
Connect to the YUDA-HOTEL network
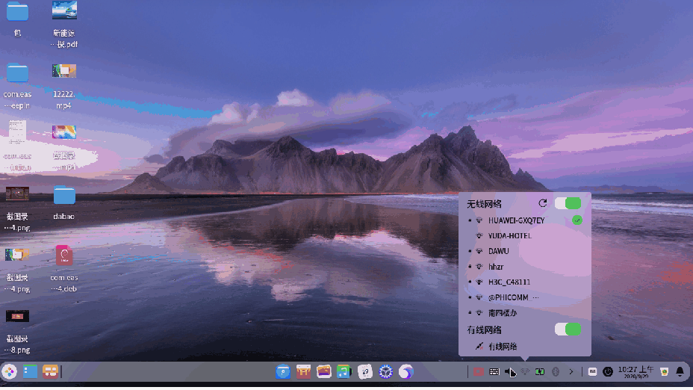[x=525, y=235]
